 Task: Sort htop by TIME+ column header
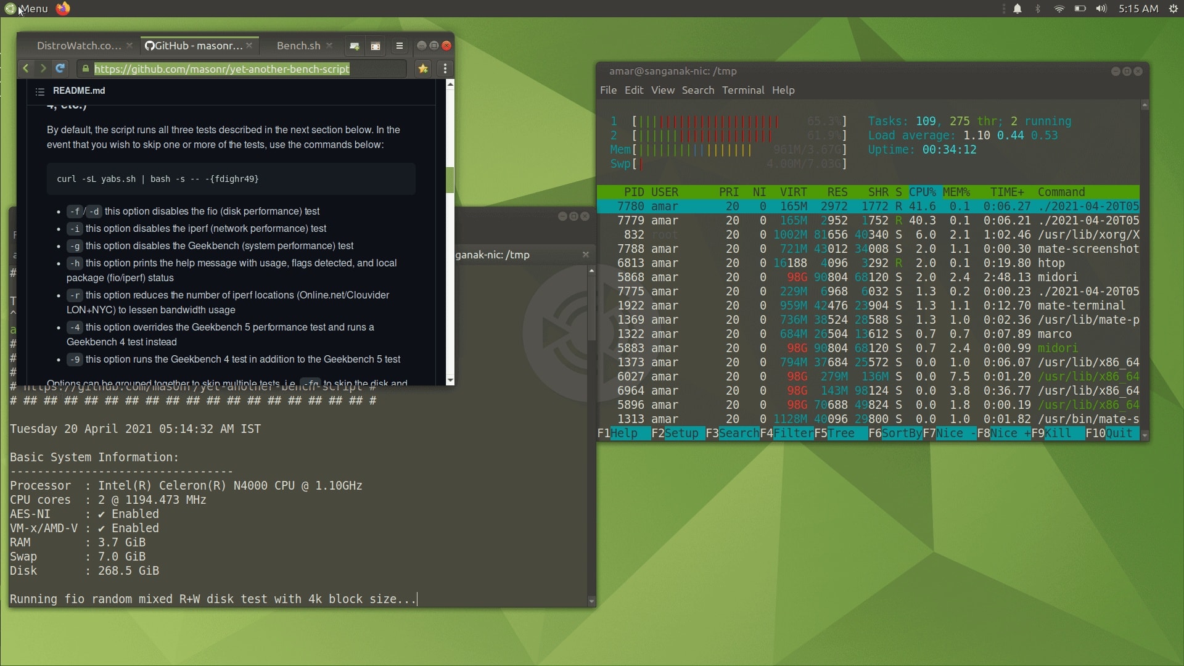coord(1007,192)
